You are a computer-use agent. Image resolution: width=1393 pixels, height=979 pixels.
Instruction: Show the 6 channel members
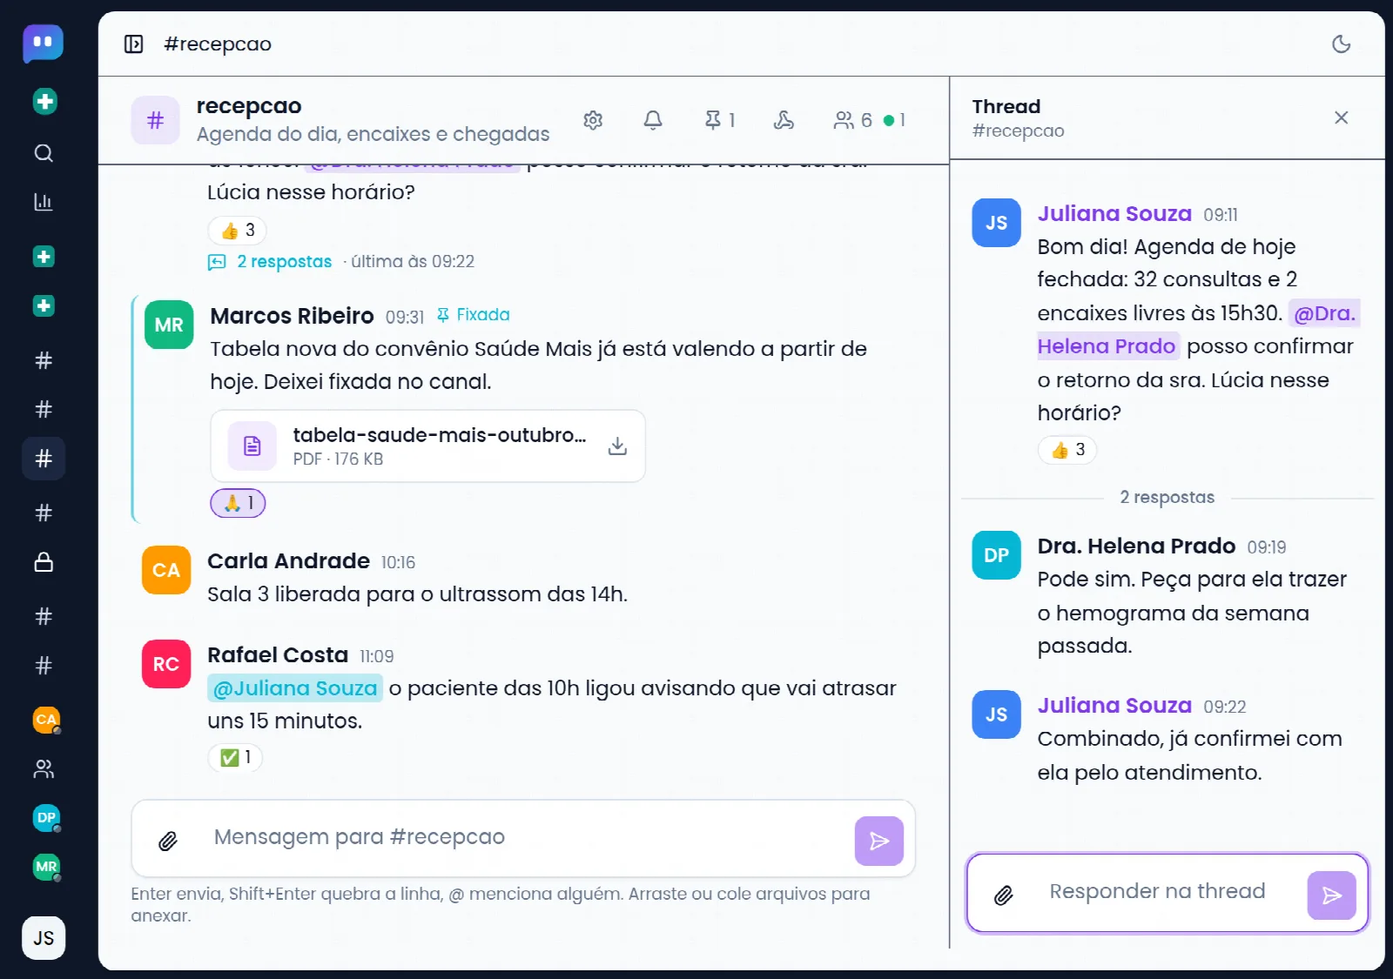pyautogui.click(x=853, y=120)
